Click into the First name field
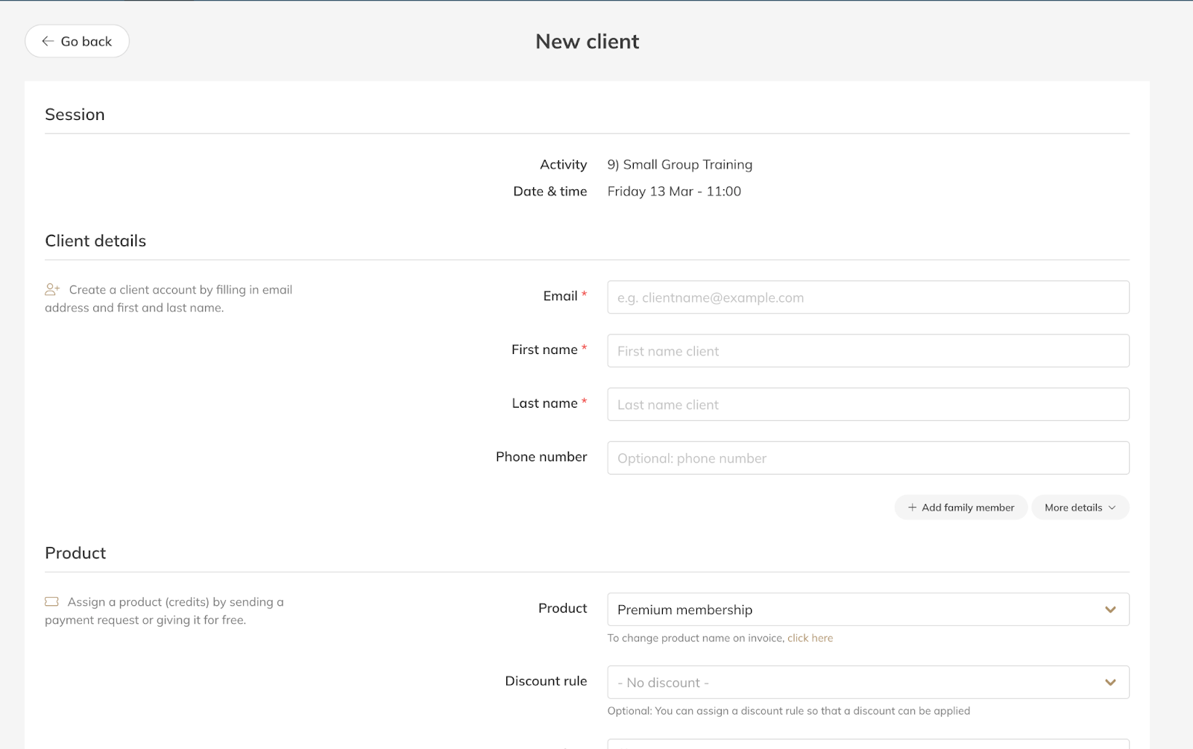This screenshot has width=1193, height=749. tap(868, 351)
